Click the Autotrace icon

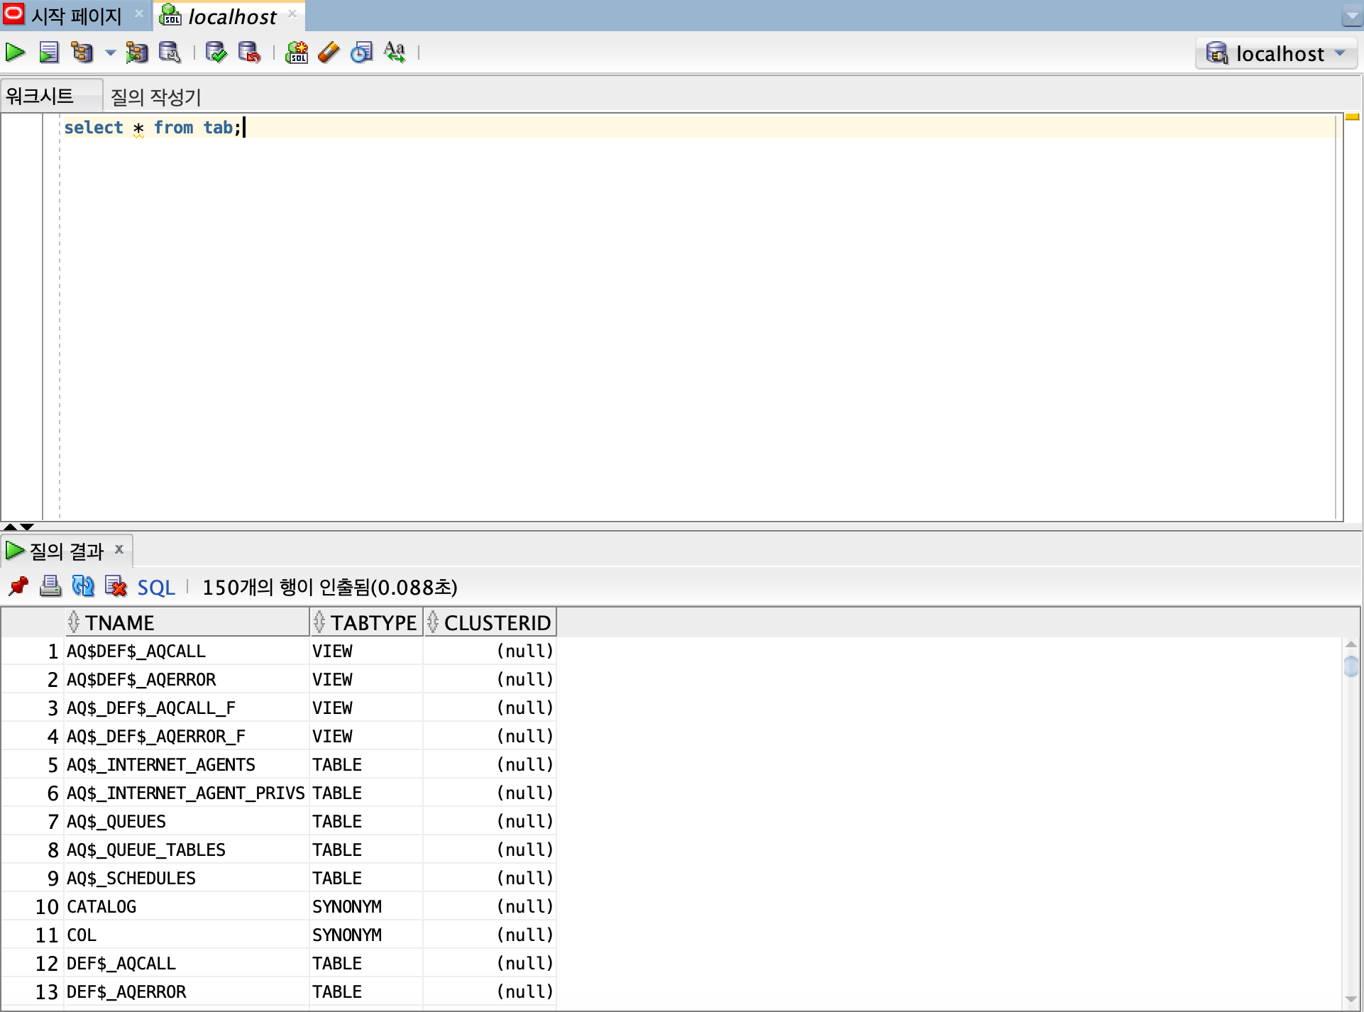(136, 53)
